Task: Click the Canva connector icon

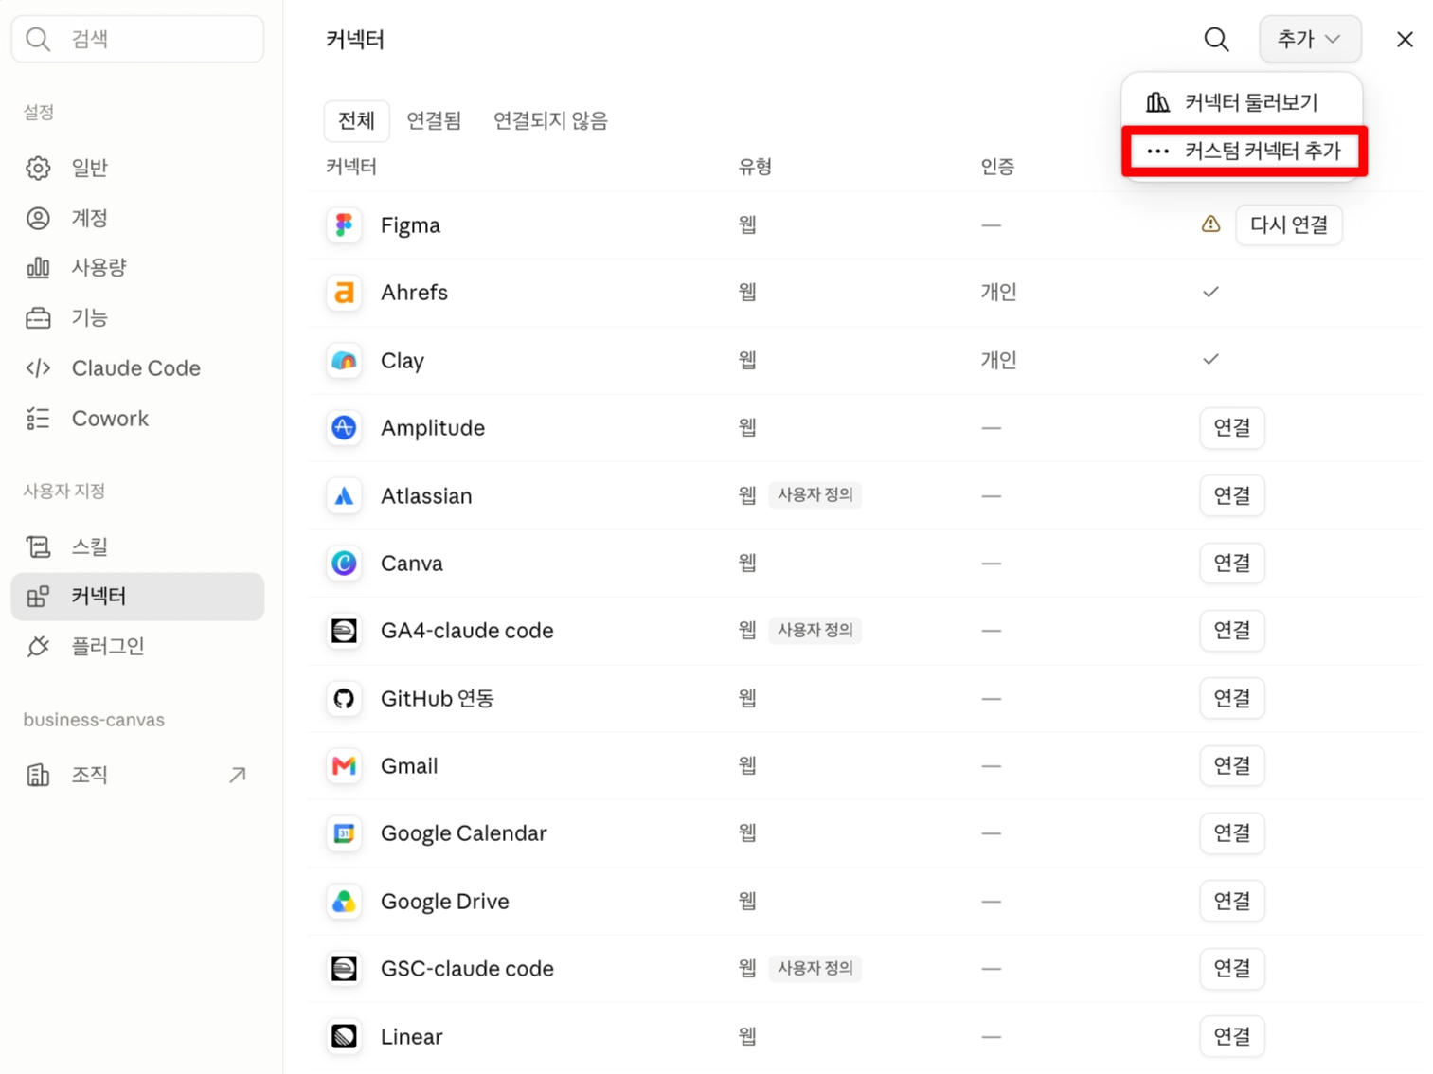Action: [344, 564]
